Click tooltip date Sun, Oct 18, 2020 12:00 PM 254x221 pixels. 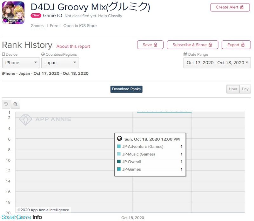[152, 139]
